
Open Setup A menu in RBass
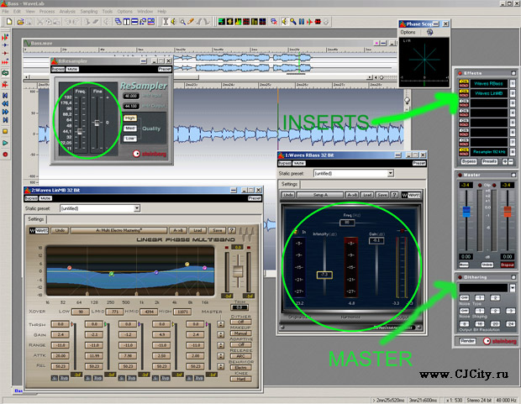320,195
